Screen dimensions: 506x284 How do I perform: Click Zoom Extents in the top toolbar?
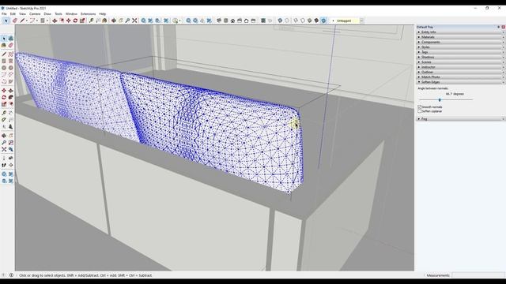tap(134, 21)
